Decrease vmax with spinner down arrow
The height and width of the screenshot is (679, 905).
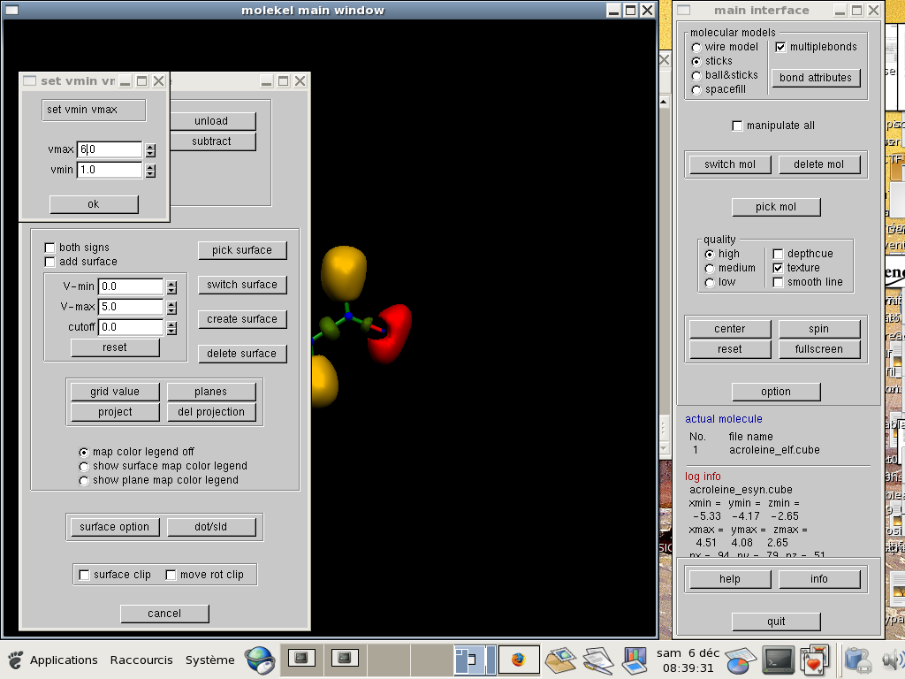coord(150,154)
